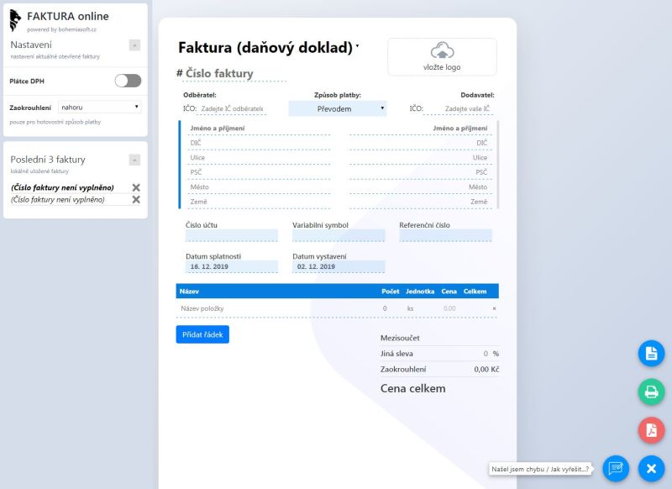Click the Datum splatnosti date field
This screenshot has width=672, height=489.
pyautogui.click(x=231, y=266)
